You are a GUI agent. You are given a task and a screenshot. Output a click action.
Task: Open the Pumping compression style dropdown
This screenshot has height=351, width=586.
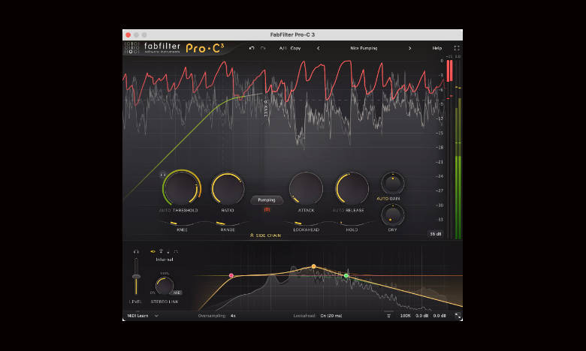tap(267, 200)
